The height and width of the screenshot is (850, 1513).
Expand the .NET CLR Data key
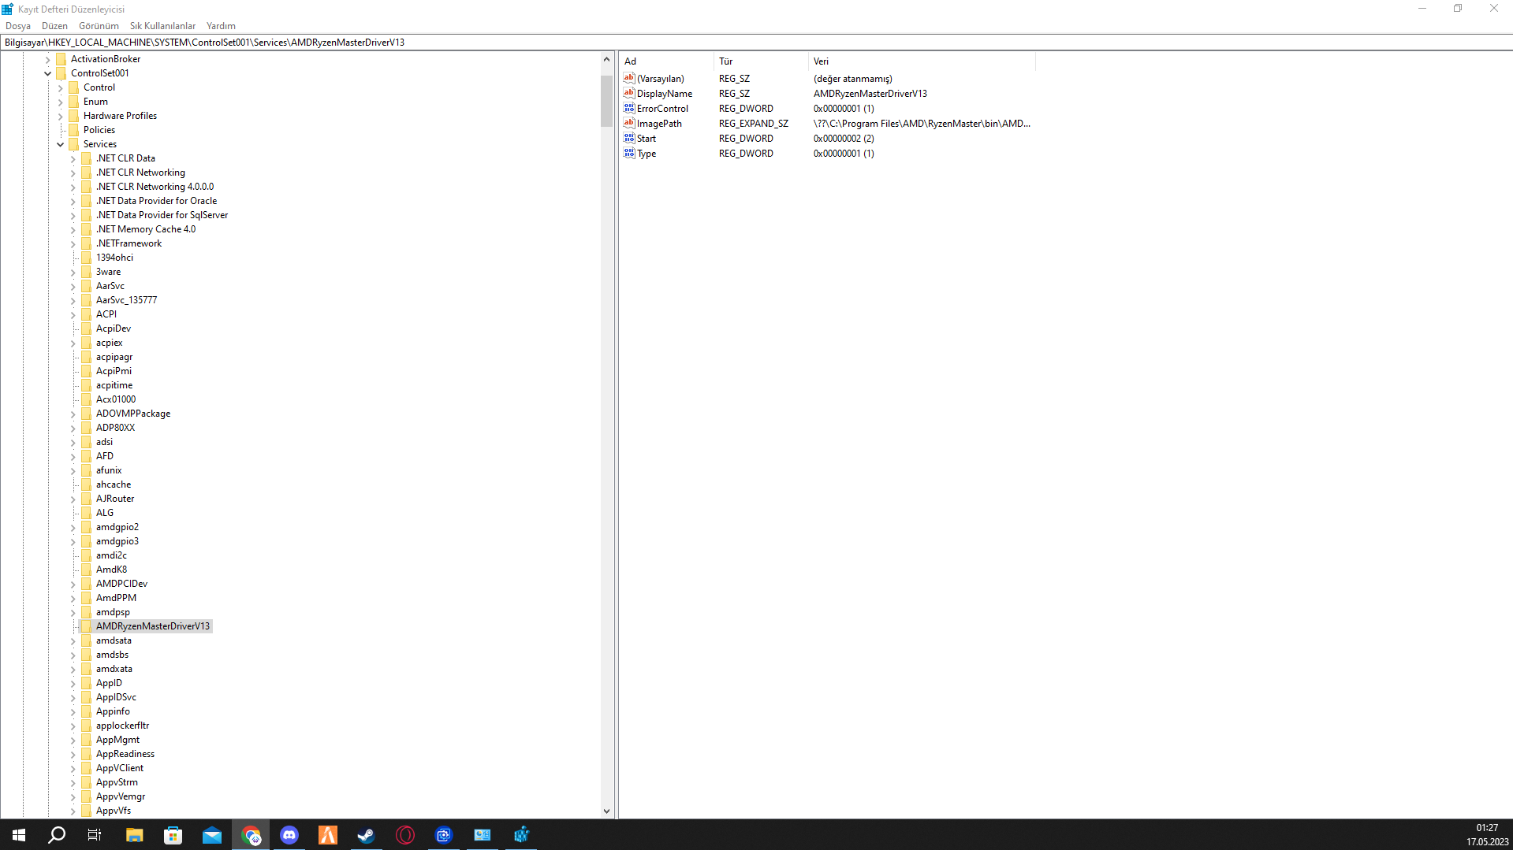click(x=73, y=158)
